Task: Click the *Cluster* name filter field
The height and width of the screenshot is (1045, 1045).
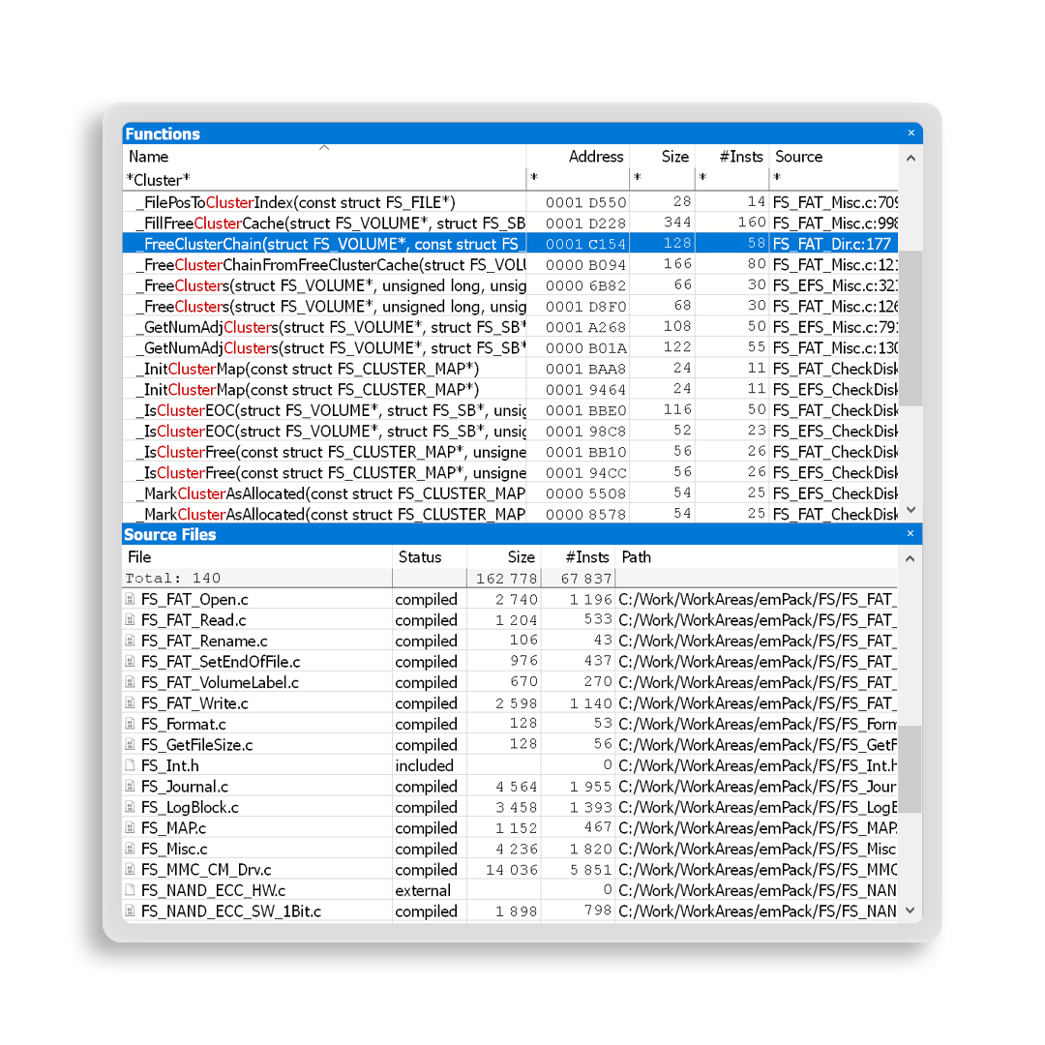Action: coord(324,180)
